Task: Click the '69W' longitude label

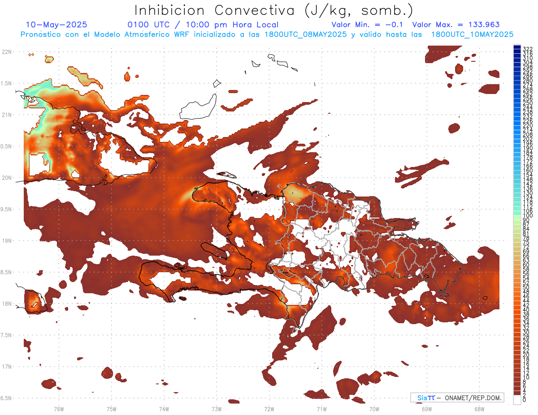Action: (427, 409)
